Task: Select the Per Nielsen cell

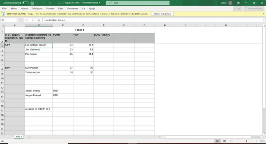Action: [39, 55]
